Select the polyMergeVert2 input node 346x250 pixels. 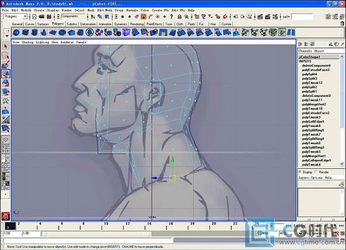(x=314, y=104)
